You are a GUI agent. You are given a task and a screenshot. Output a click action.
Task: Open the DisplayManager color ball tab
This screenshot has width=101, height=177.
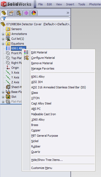pyautogui.click(x=34, y=13)
